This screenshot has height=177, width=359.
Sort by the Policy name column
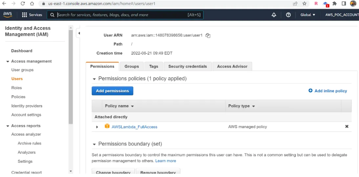(x=119, y=106)
